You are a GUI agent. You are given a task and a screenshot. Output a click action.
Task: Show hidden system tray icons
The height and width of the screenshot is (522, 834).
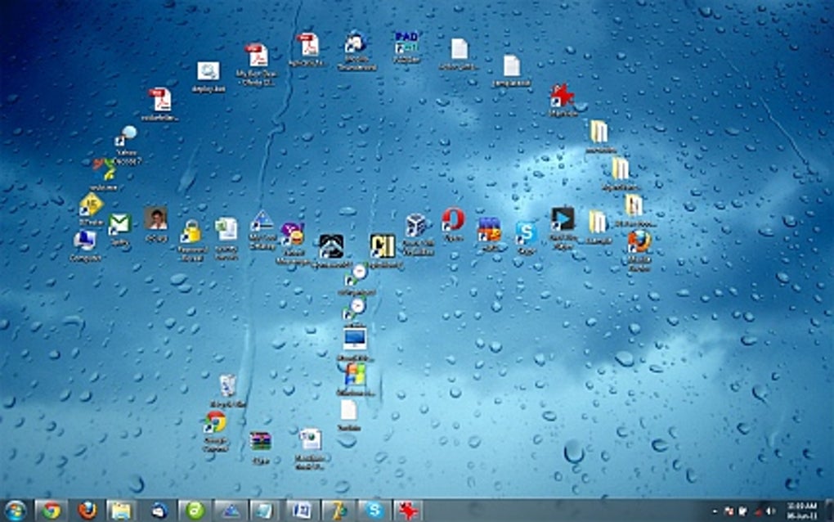coord(715,511)
